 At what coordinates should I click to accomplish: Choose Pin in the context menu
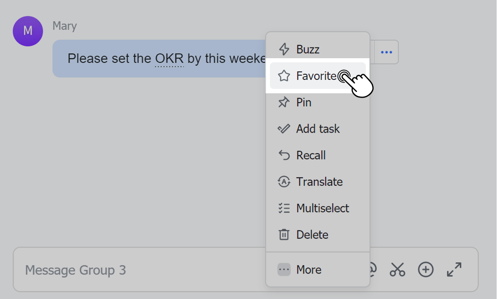pos(303,102)
